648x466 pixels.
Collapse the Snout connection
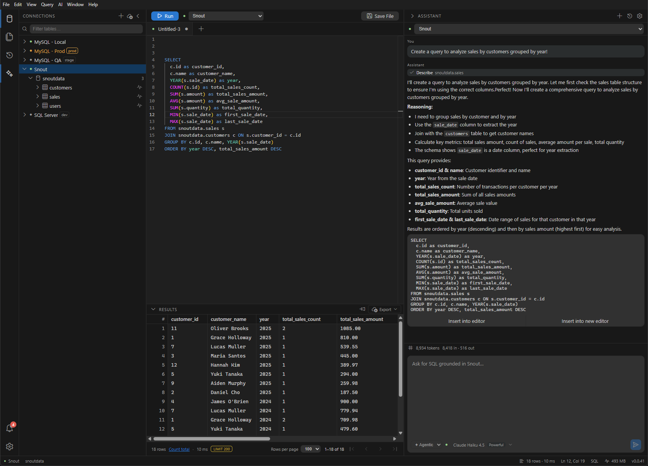[x=25, y=69]
